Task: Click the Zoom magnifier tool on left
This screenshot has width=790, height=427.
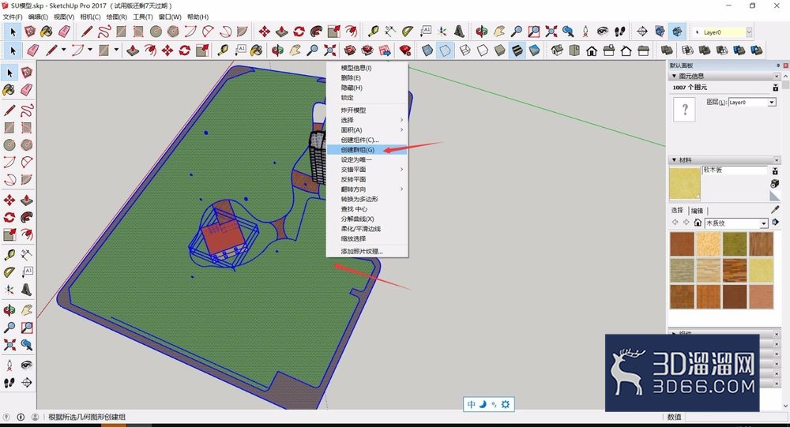Action: tap(9, 328)
